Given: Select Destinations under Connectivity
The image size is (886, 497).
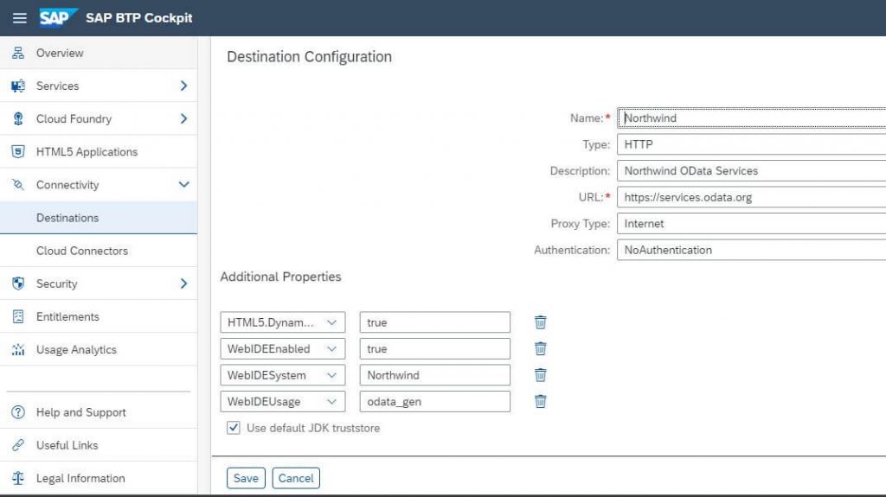Looking at the screenshot, I should coord(99,218).
